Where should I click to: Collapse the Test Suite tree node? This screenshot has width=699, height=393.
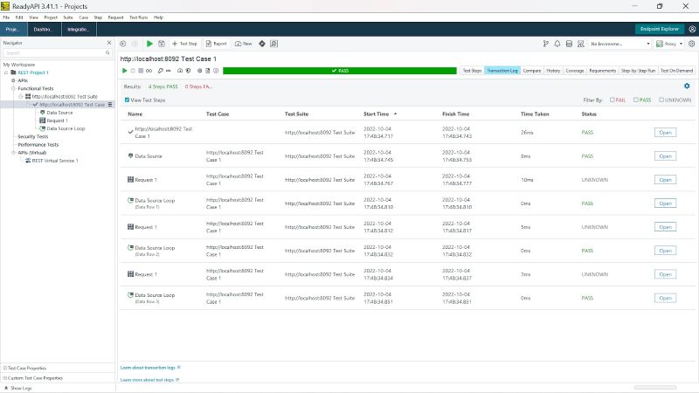pyautogui.click(x=20, y=96)
